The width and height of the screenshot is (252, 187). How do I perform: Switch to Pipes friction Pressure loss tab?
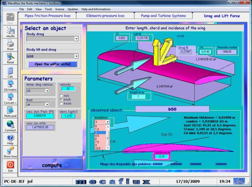47,16
